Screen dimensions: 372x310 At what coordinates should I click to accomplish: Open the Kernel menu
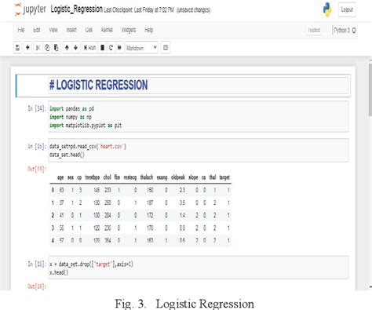coord(107,30)
